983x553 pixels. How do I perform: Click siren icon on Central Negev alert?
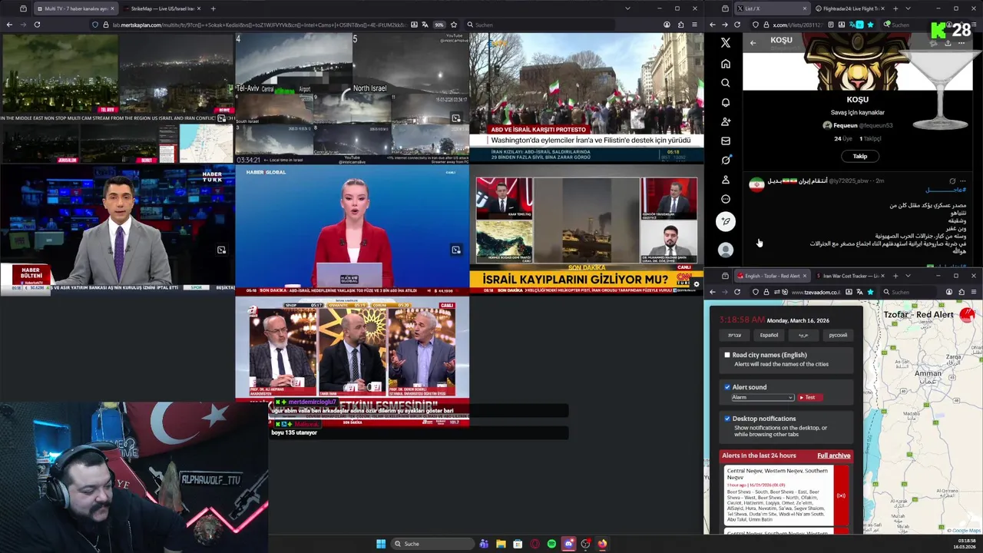click(x=841, y=495)
